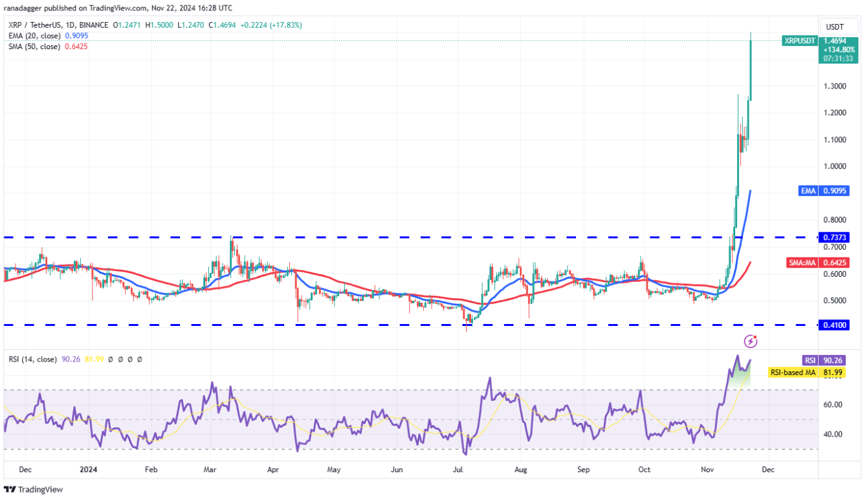Screen dimensions: 864x498
Task: Click the 1.2000 price axis tick
Action: tap(835, 113)
